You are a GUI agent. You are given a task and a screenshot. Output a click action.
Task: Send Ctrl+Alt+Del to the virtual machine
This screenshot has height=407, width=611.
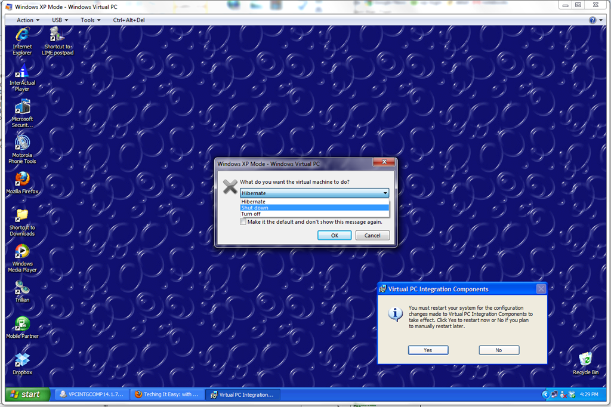point(129,20)
